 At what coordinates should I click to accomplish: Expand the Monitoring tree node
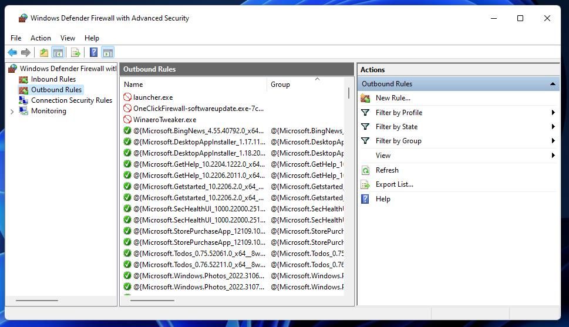(12, 112)
